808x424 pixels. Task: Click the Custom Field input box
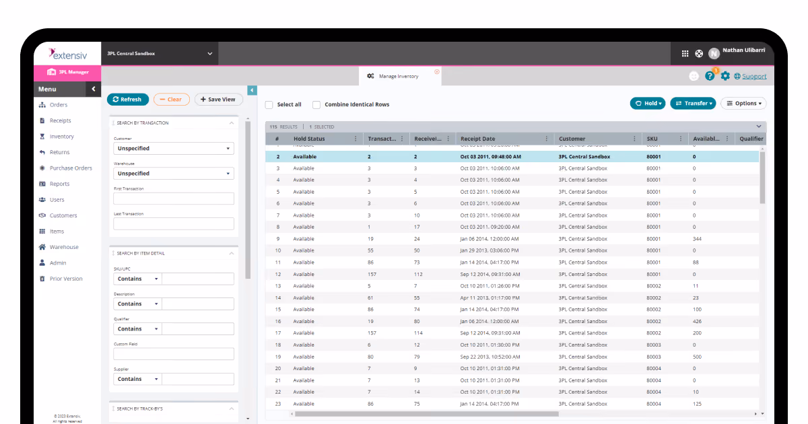point(174,354)
